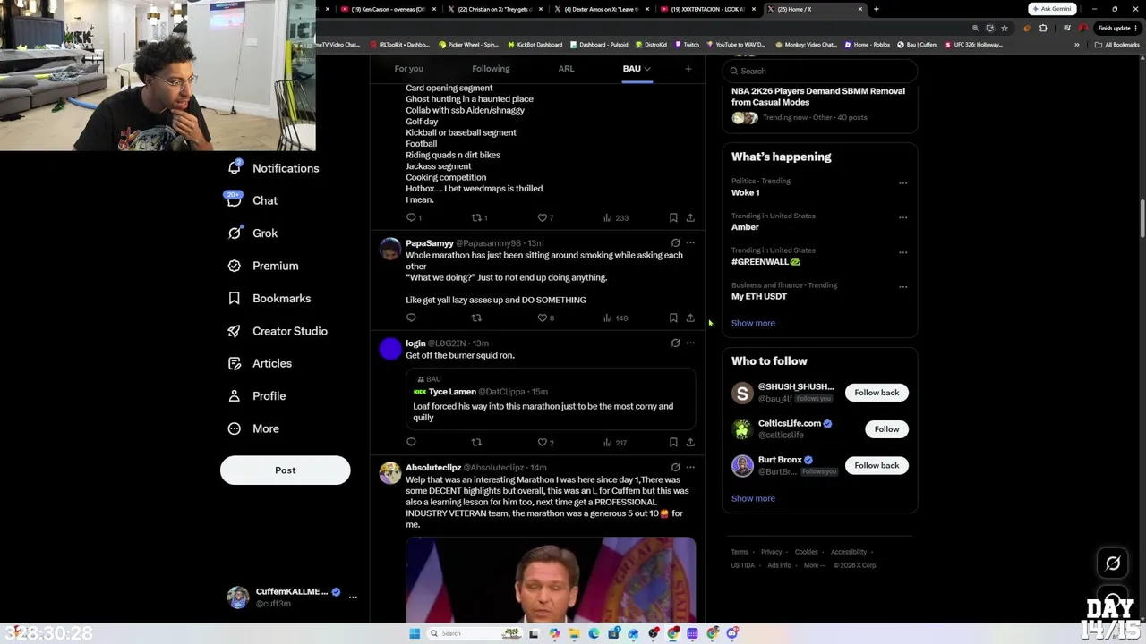The height and width of the screenshot is (644, 1146).
Task: Play the video in Absoluteclipz post
Action: point(551,579)
